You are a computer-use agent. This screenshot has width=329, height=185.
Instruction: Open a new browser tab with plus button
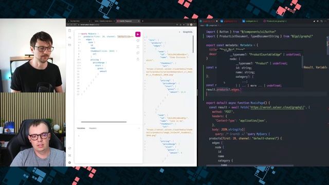click(143, 21)
